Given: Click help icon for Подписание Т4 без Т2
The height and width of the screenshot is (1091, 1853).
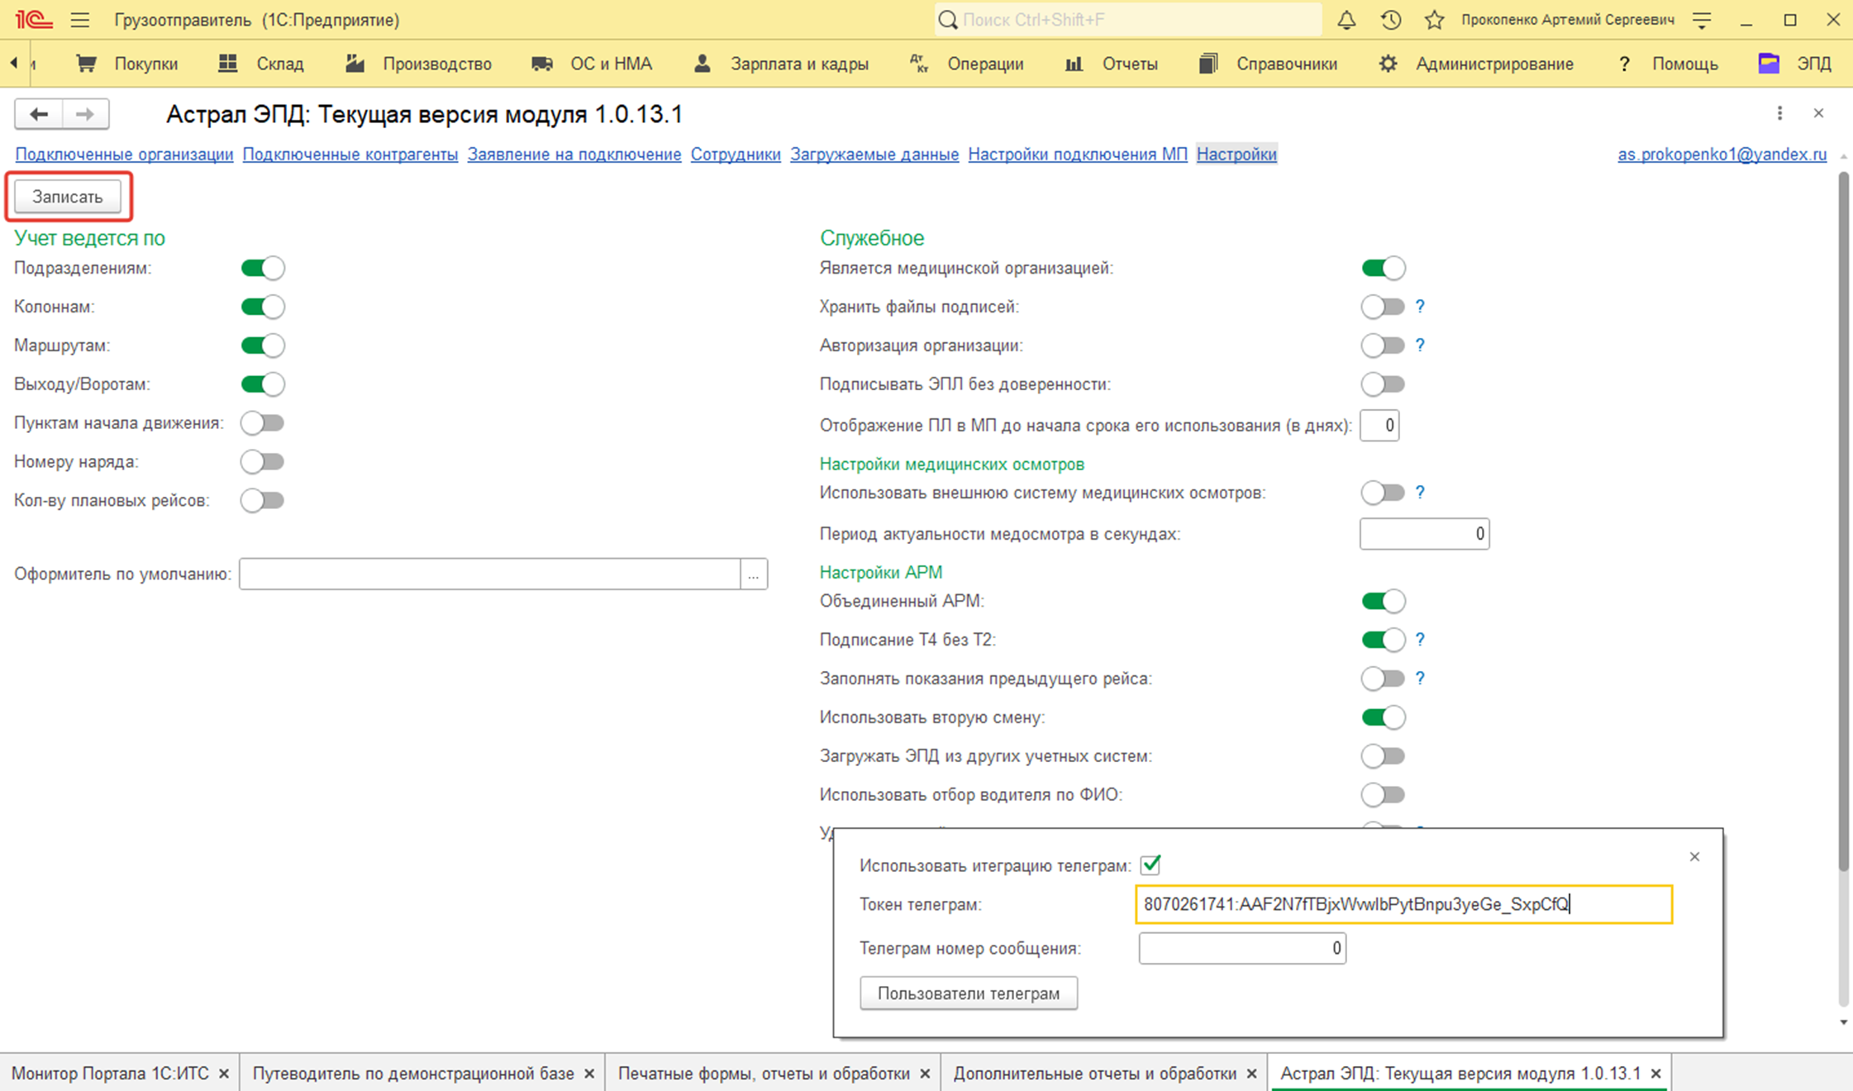Looking at the screenshot, I should (x=1420, y=640).
